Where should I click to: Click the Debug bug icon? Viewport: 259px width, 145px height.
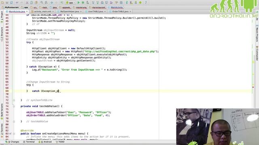tap(83, 2)
